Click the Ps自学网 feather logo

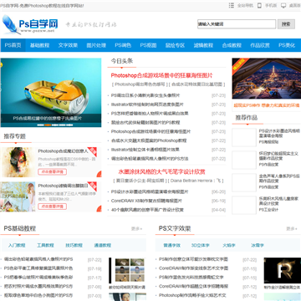pos(30,24)
